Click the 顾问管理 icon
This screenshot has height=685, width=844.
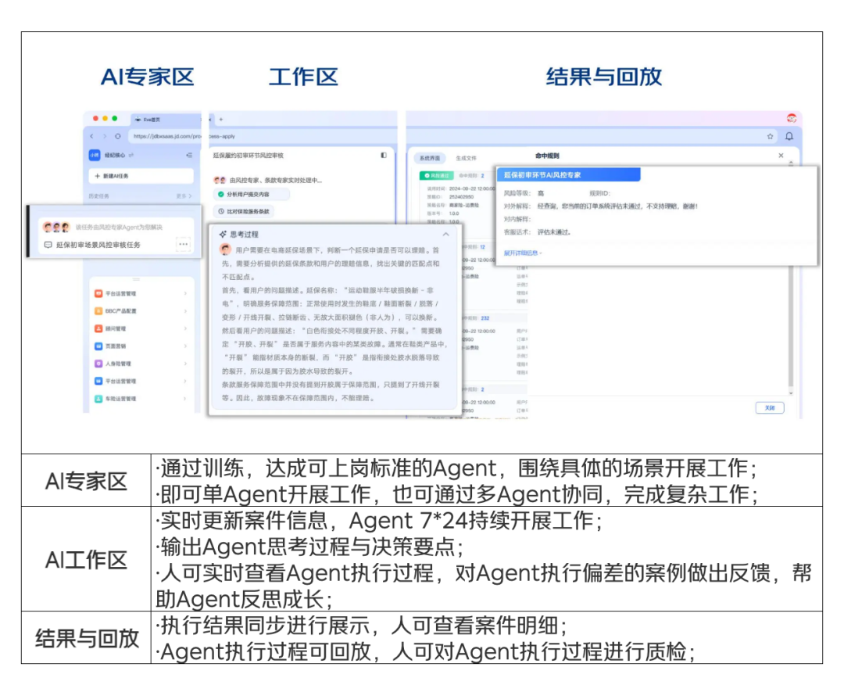98,328
